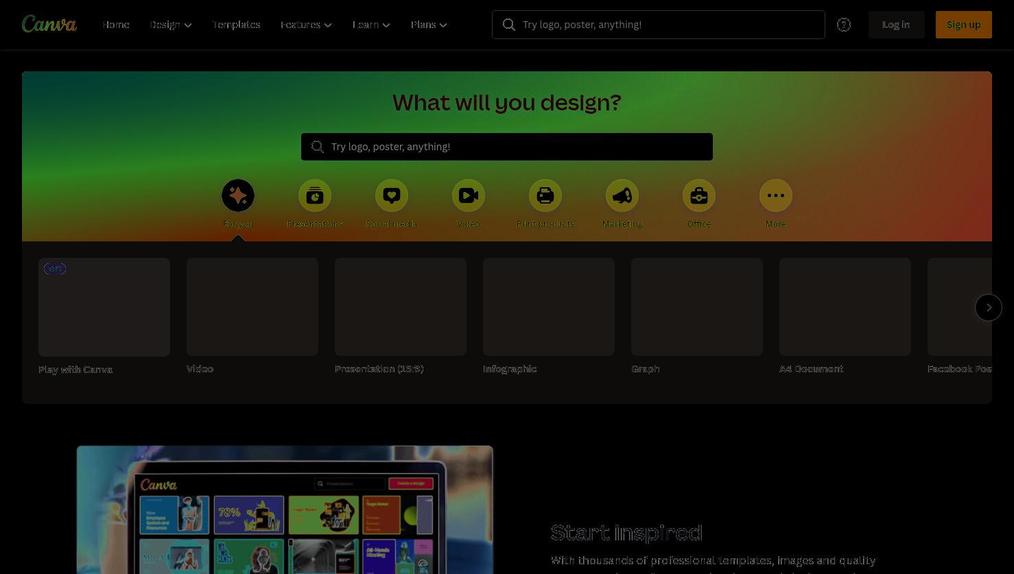Click the Canva logo in header

point(49,24)
